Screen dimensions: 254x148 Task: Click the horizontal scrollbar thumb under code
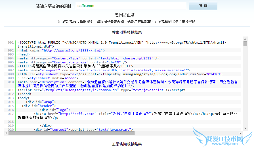click(x=72, y=133)
